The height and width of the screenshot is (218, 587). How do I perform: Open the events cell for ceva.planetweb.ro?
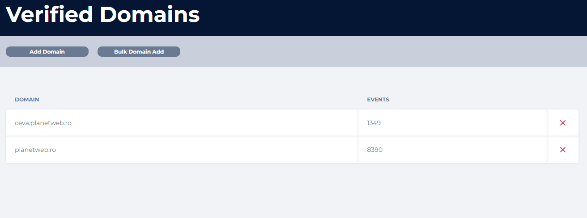pos(452,123)
